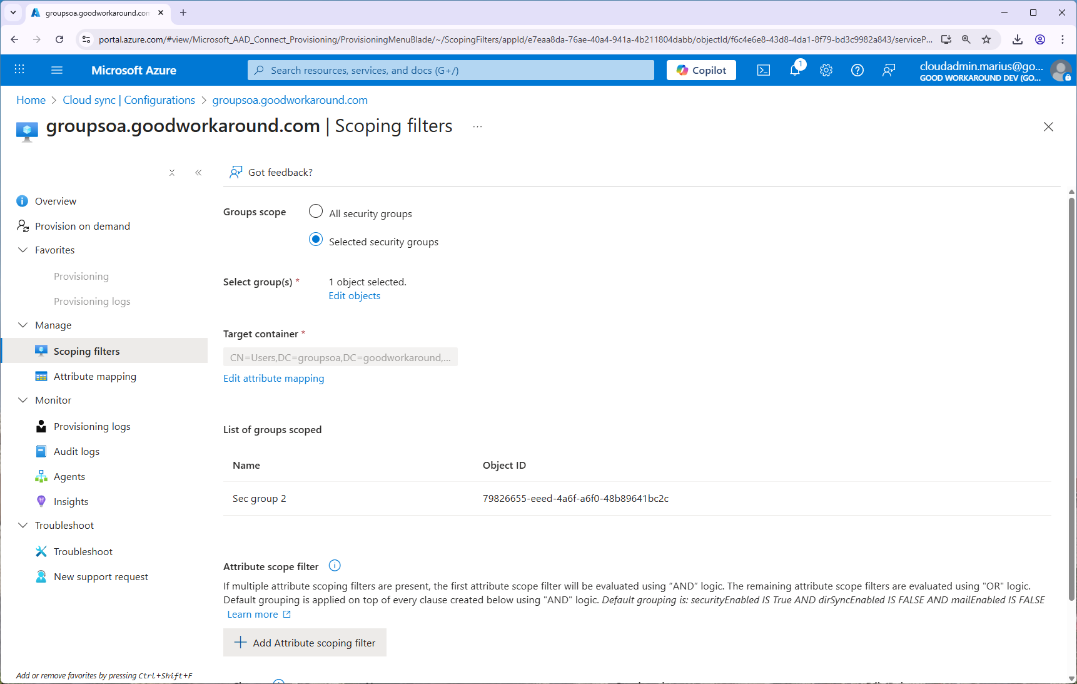Image resolution: width=1077 pixels, height=684 pixels.
Task: Launch Copilot from the header
Action: [x=701, y=71]
